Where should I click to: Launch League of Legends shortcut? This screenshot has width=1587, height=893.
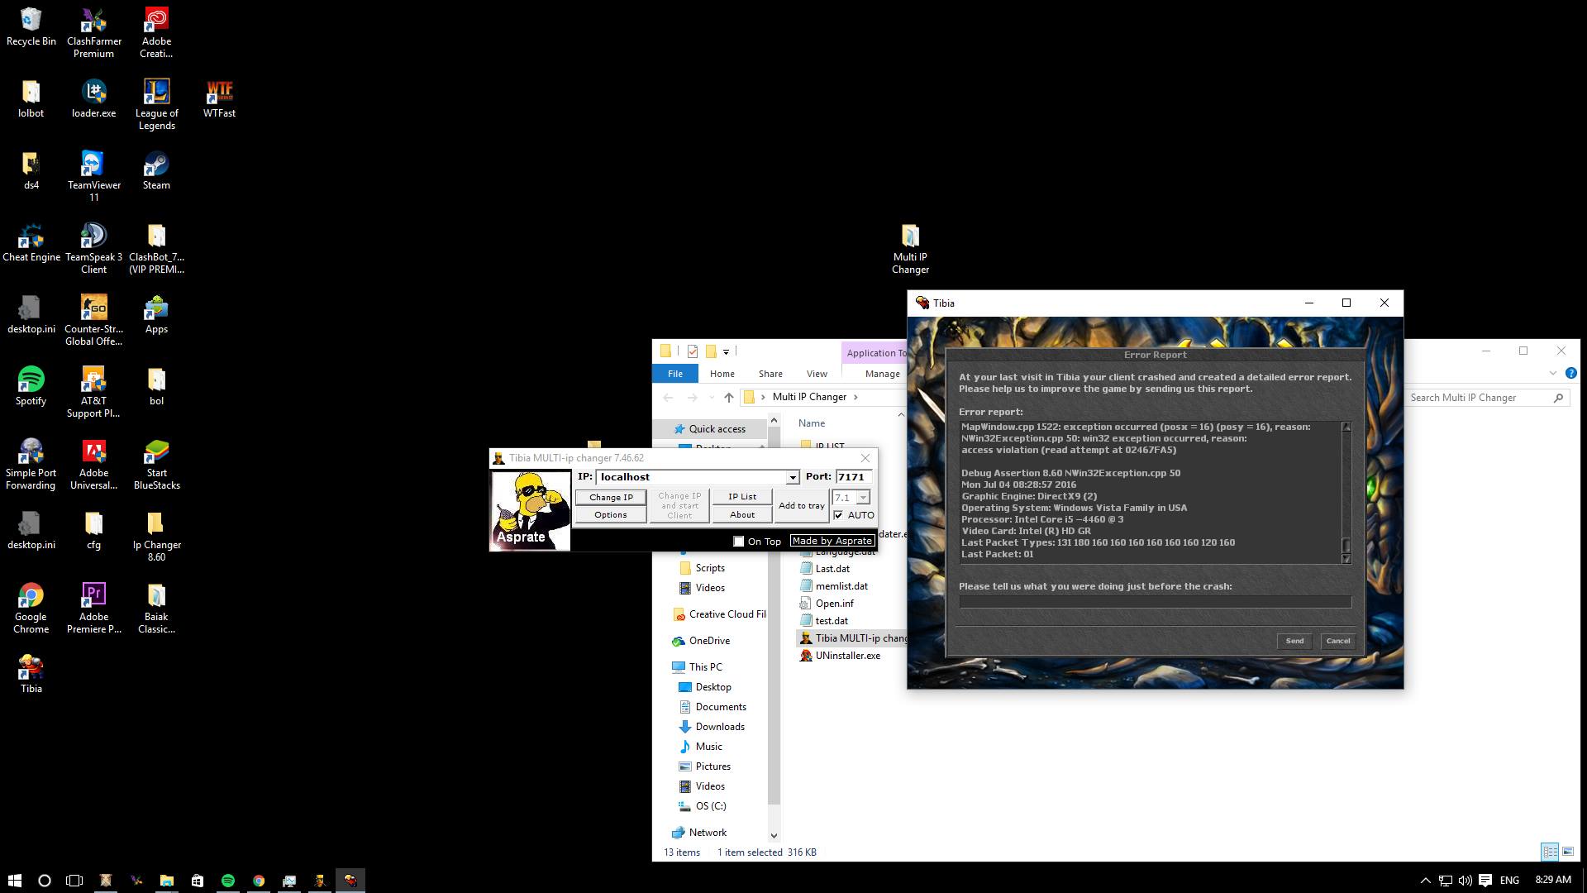pyautogui.click(x=156, y=105)
